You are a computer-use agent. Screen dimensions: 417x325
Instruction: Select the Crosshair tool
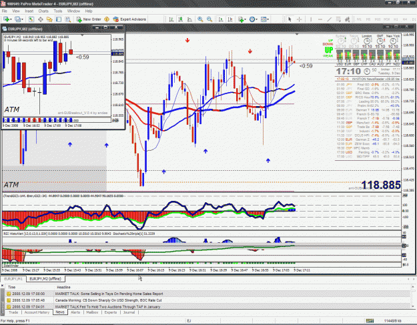click(299, 19)
